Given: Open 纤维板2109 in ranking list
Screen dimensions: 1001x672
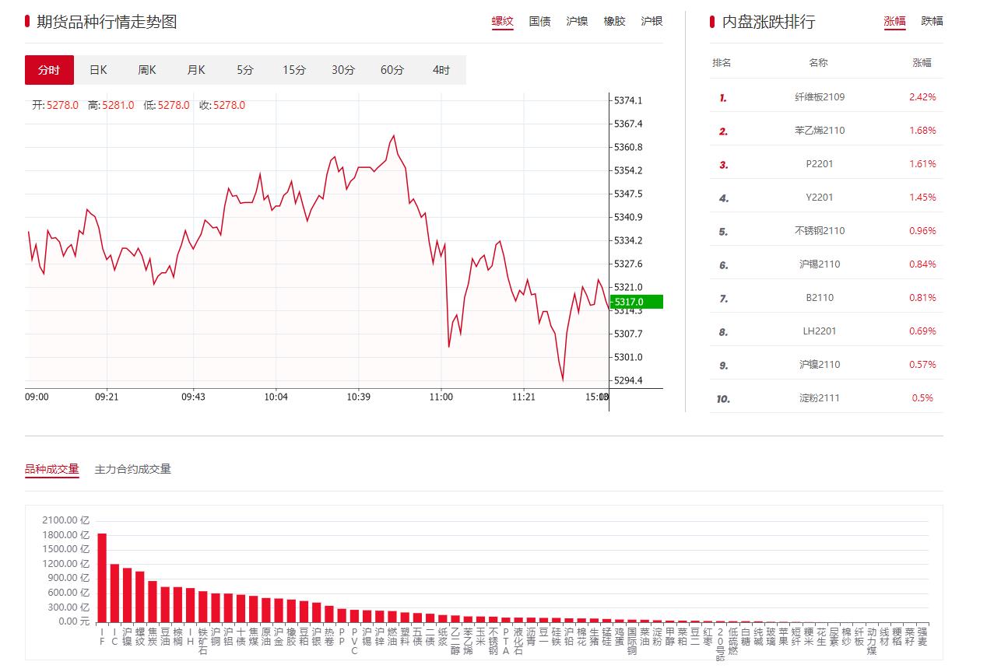Looking at the screenshot, I should [x=820, y=97].
